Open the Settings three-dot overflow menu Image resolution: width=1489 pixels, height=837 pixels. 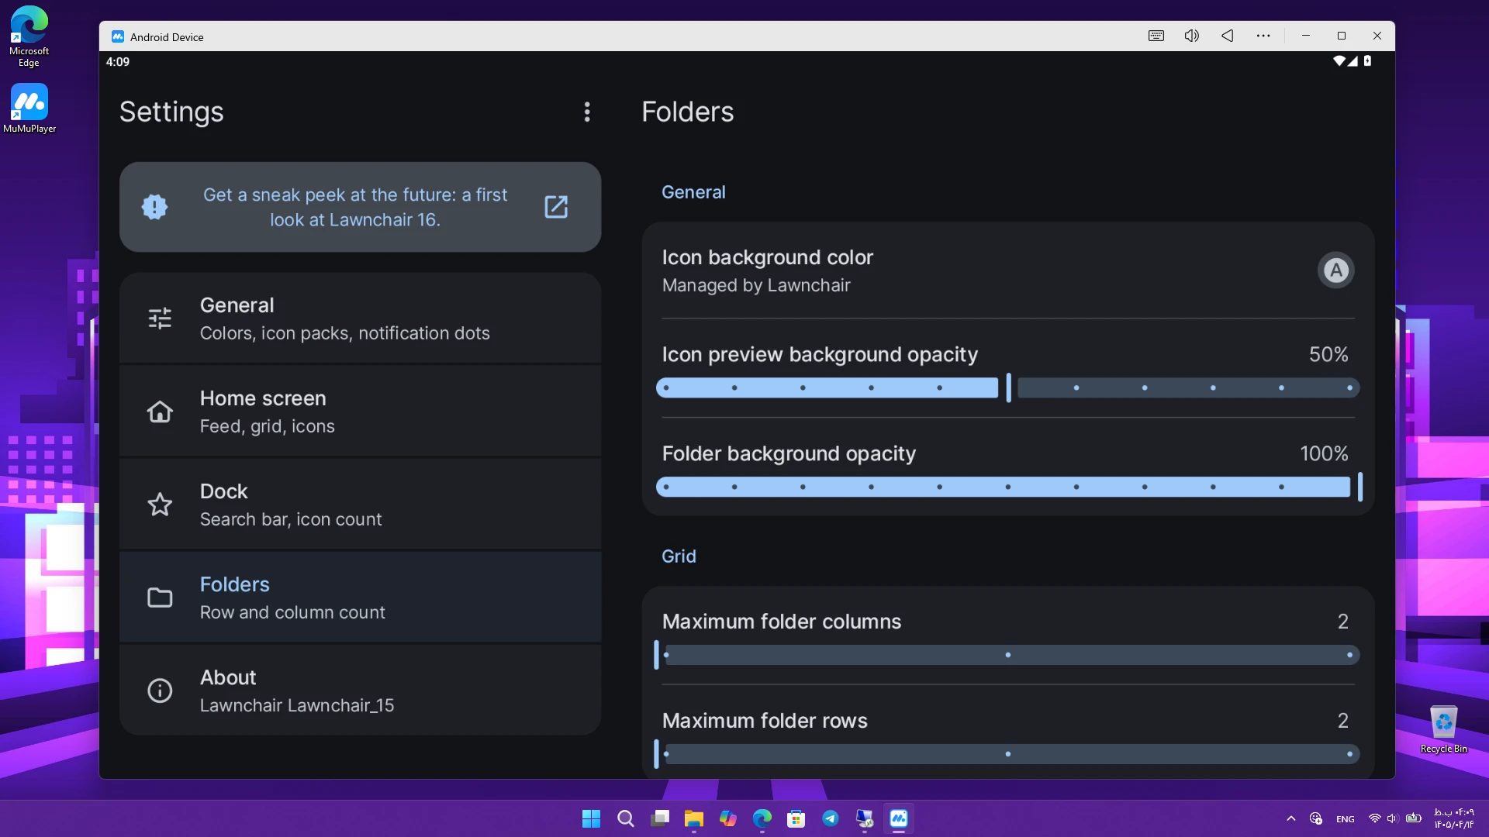(x=587, y=112)
